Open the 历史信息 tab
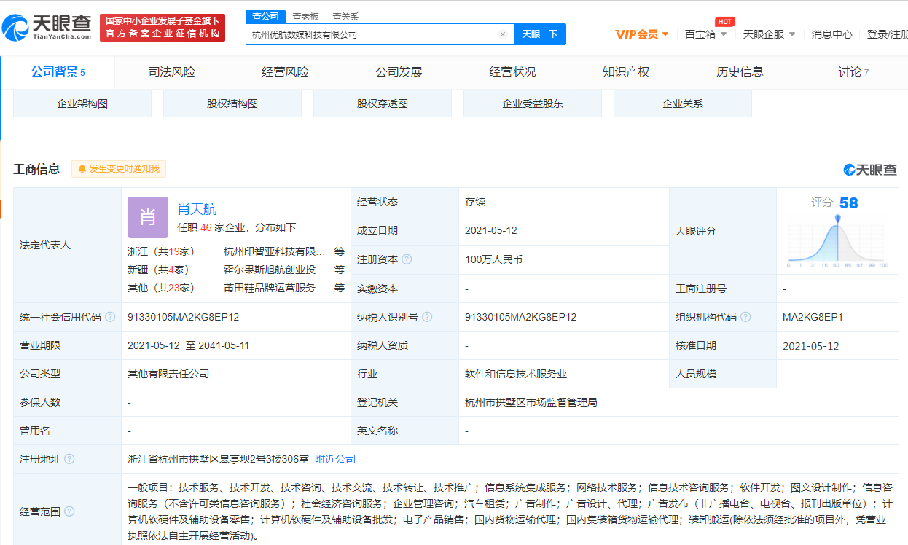Image resolution: width=908 pixels, height=545 pixels. tap(740, 72)
